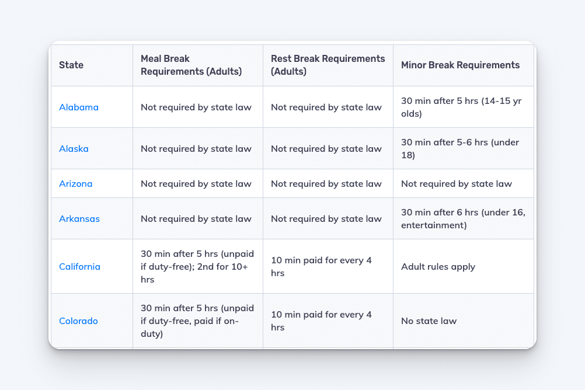Viewport: 585px width, 390px height.
Task: Select California's 10 min paid rest break cell
Action: pyautogui.click(x=328, y=266)
